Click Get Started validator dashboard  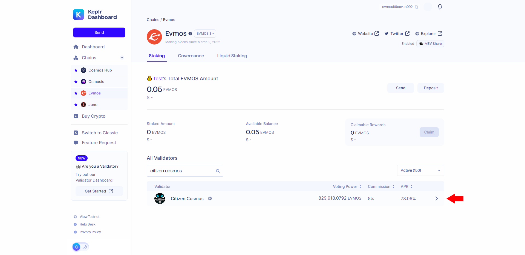[99, 191]
